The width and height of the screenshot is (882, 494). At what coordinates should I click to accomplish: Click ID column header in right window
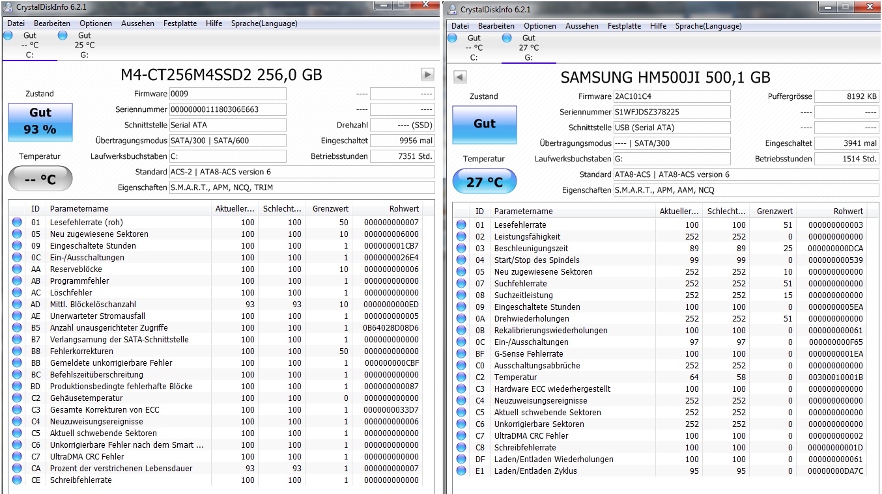tap(479, 212)
